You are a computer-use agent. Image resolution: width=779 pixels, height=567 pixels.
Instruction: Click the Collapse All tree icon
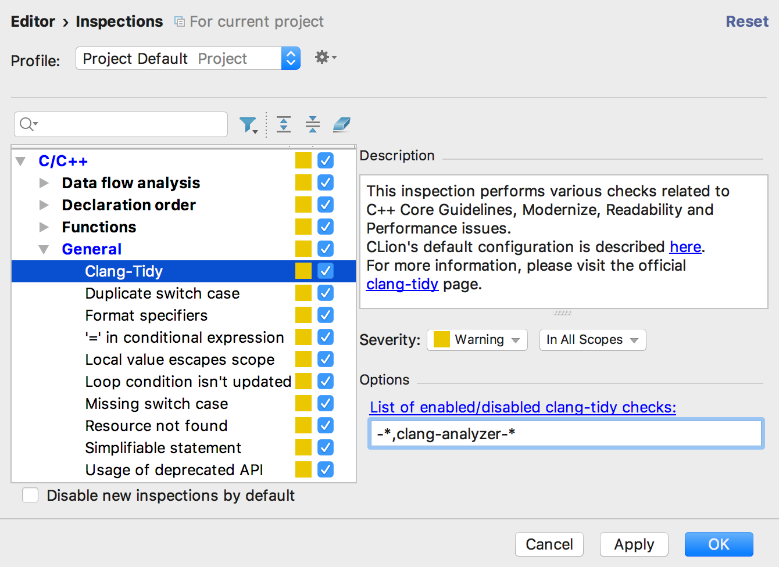click(313, 124)
